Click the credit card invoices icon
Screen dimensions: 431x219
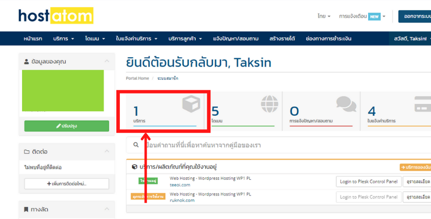(x=423, y=104)
